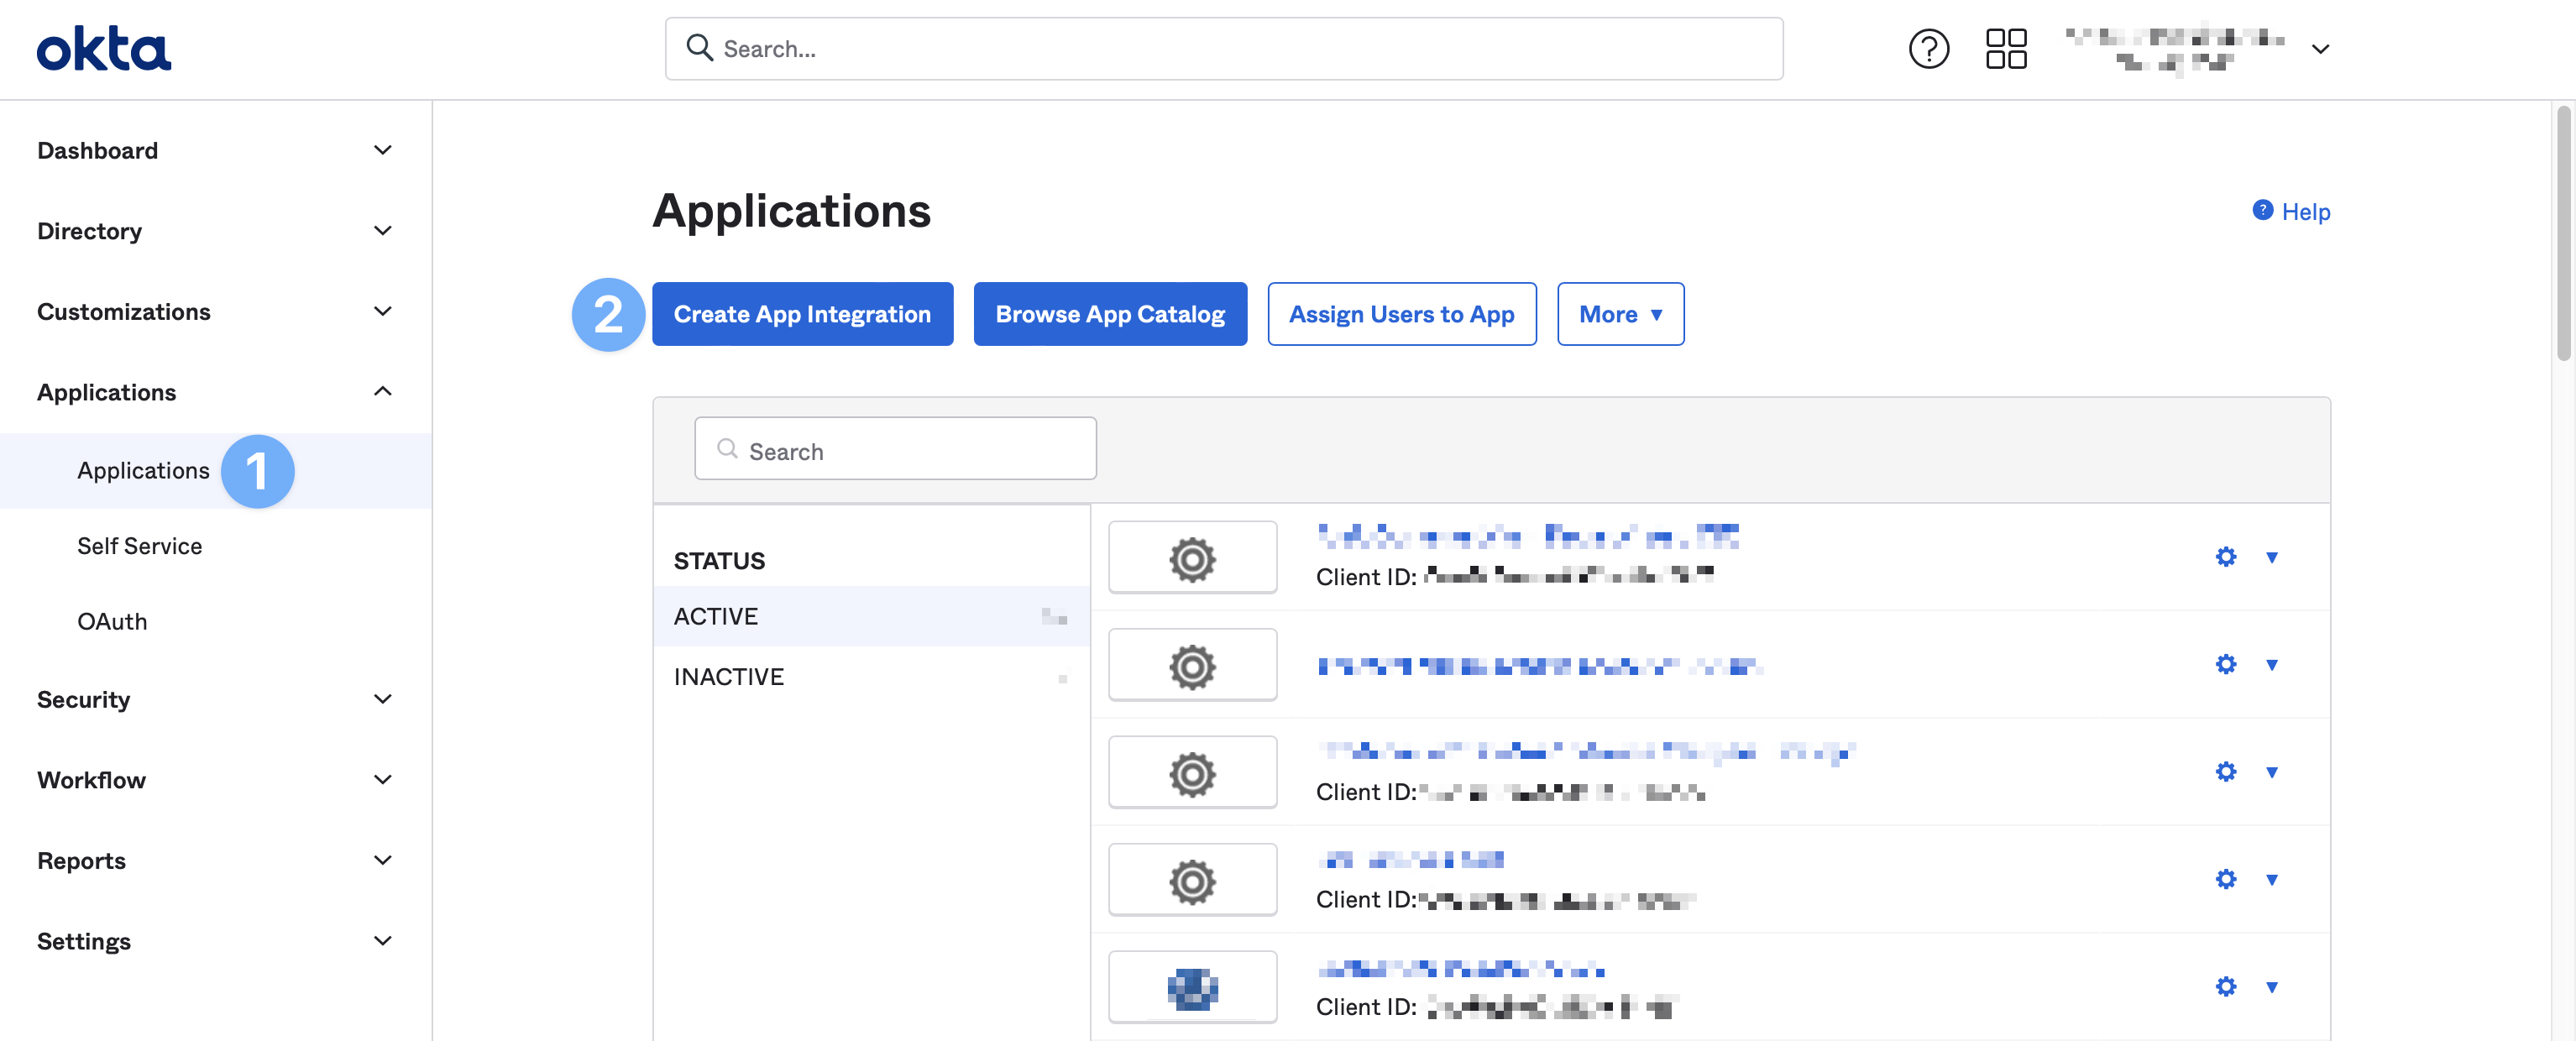Focus the top global Search field

click(x=1223, y=49)
